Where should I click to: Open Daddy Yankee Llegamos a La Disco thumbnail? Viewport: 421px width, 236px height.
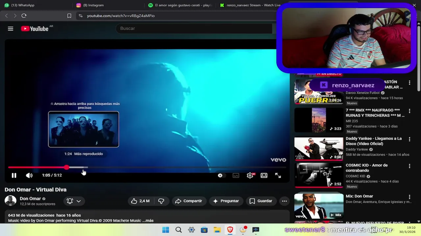click(318, 148)
